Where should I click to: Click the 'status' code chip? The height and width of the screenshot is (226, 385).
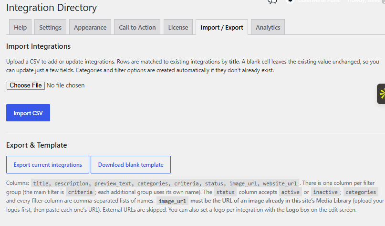225,192
